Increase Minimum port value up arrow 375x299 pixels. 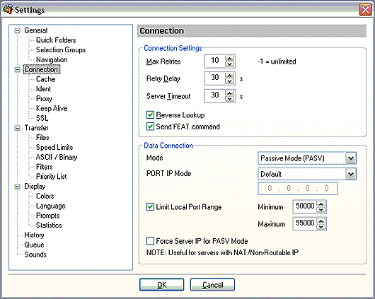[321, 204]
